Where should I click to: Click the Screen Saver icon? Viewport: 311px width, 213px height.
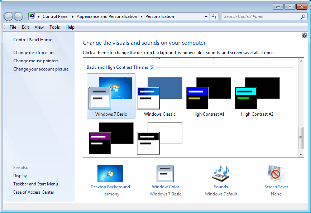tap(276, 174)
